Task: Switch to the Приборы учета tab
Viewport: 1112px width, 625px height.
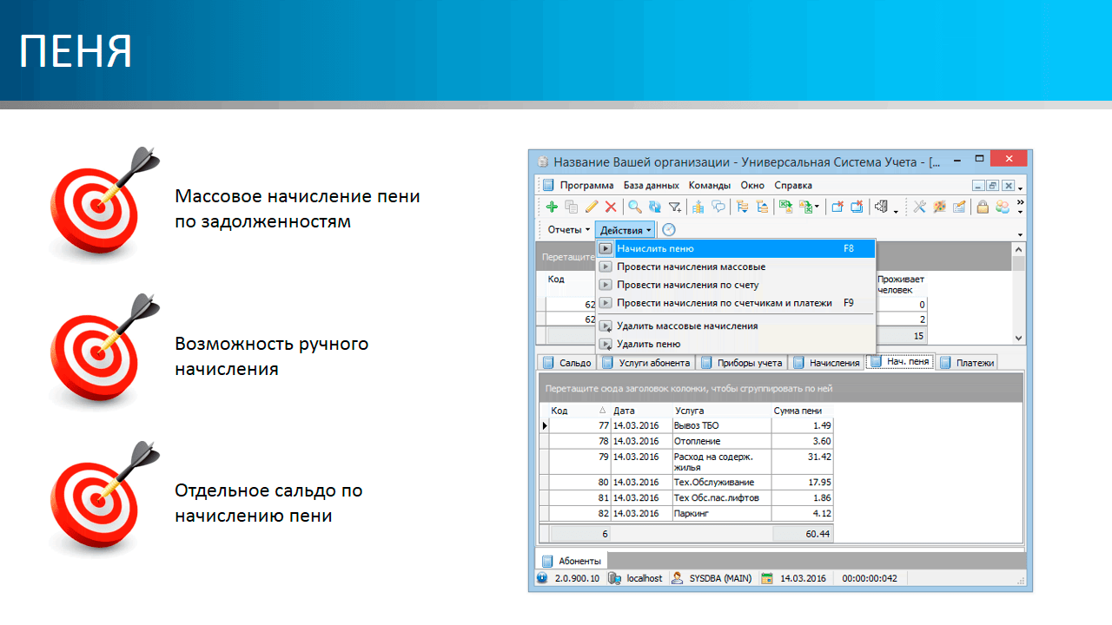Action: 741,363
